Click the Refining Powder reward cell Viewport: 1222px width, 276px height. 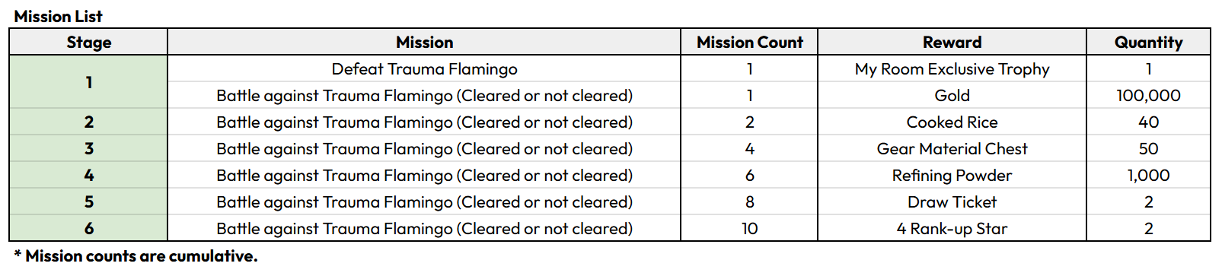(952, 176)
